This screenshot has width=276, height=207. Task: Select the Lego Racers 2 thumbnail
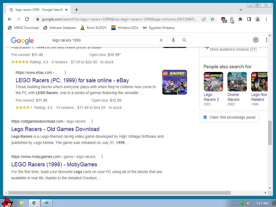coord(213,82)
